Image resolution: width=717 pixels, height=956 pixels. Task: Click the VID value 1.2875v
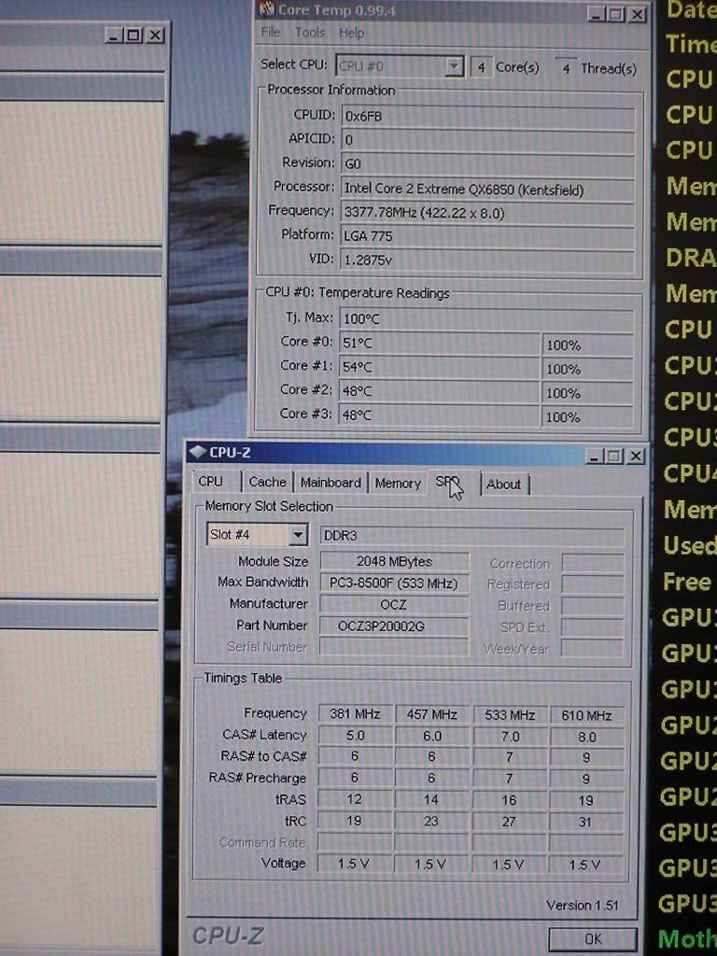487,260
